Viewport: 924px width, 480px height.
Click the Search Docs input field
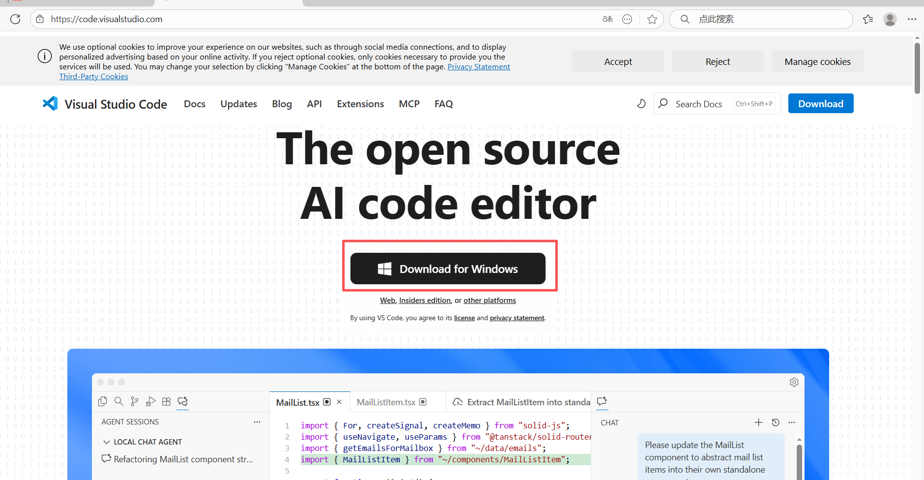pos(717,104)
